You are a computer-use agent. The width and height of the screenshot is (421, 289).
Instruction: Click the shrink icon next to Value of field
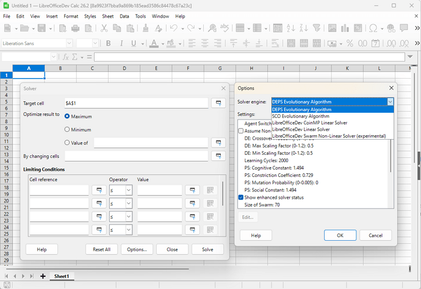217,143
